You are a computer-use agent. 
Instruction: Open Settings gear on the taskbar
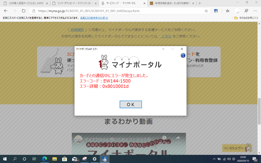click(95, 159)
